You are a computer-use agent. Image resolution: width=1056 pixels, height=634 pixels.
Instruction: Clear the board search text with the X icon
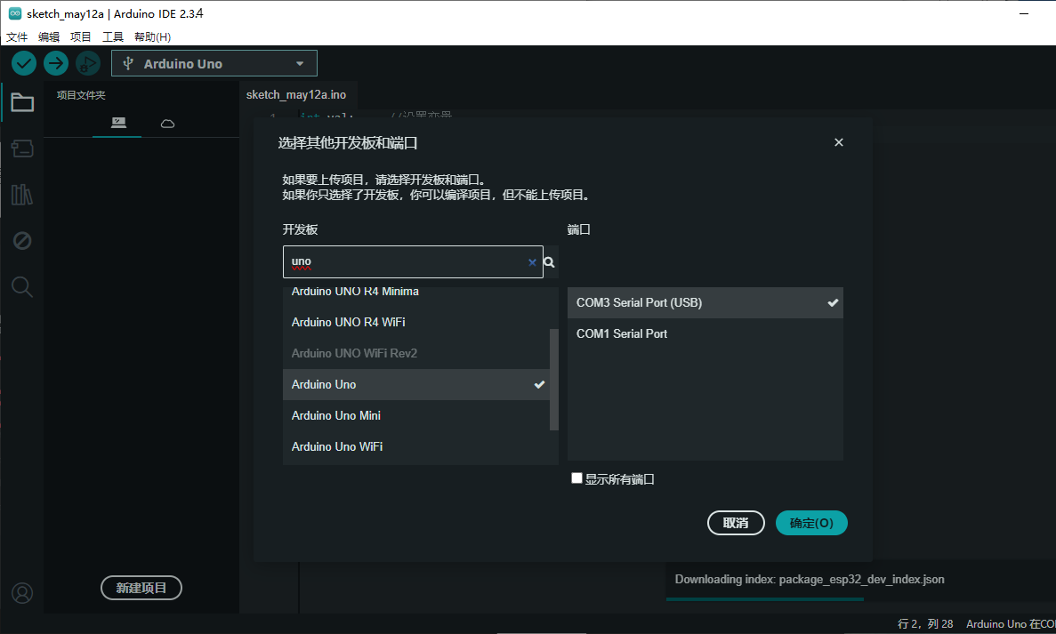532,262
